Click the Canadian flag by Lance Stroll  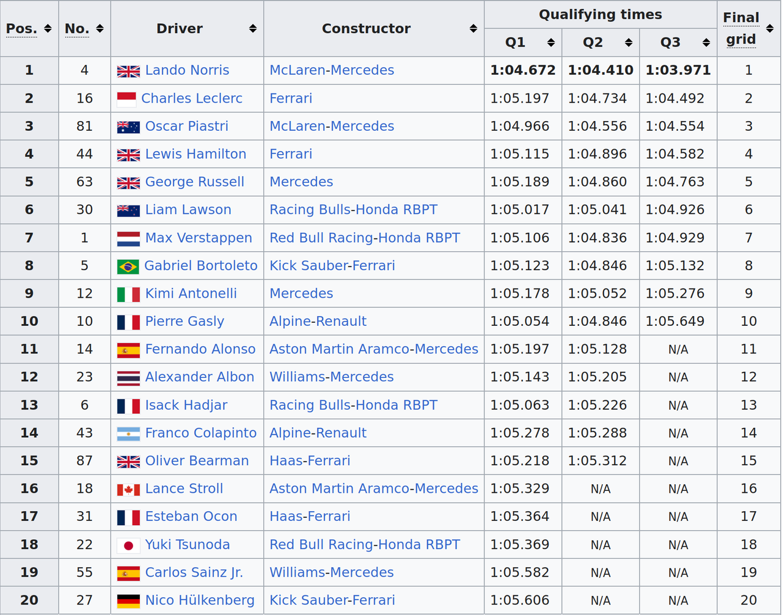pyautogui.click(x=128, y=490)
